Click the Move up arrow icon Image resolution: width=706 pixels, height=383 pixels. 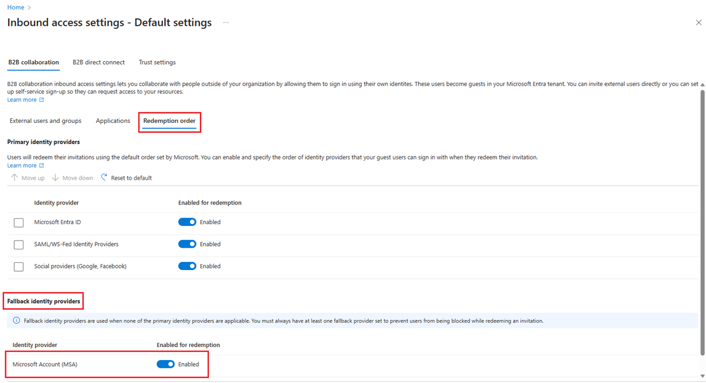15,178
